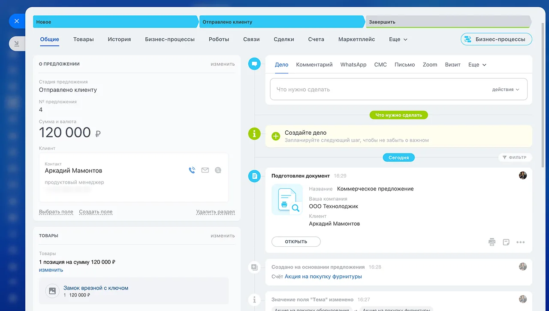The image size is (549, 311).
Task: Select the Отправлено клиенту stage in the stage bar
Action: coord(281,22)
